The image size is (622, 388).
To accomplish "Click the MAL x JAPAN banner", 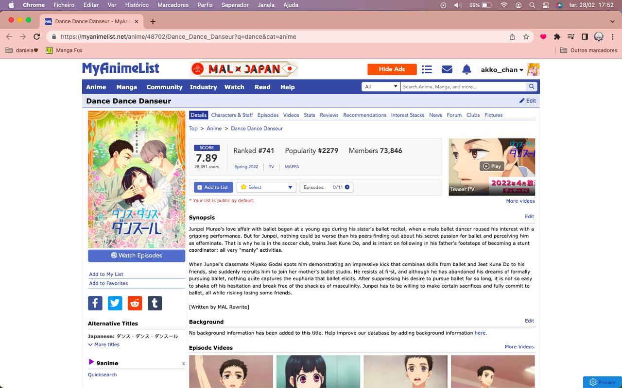I will (244, 69).
